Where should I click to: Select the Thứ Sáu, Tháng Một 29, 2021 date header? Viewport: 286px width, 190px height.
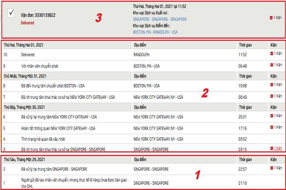point(25,159)
